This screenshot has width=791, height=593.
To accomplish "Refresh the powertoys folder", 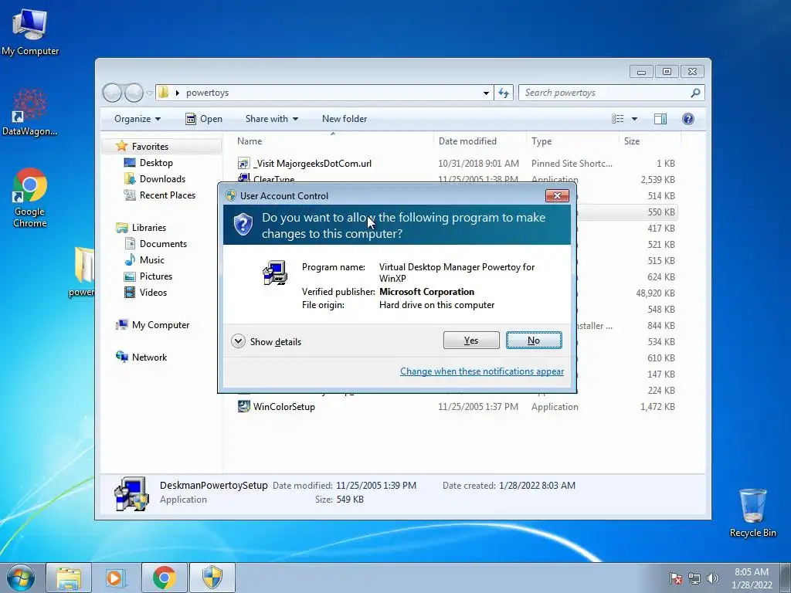I will [504, 93].
